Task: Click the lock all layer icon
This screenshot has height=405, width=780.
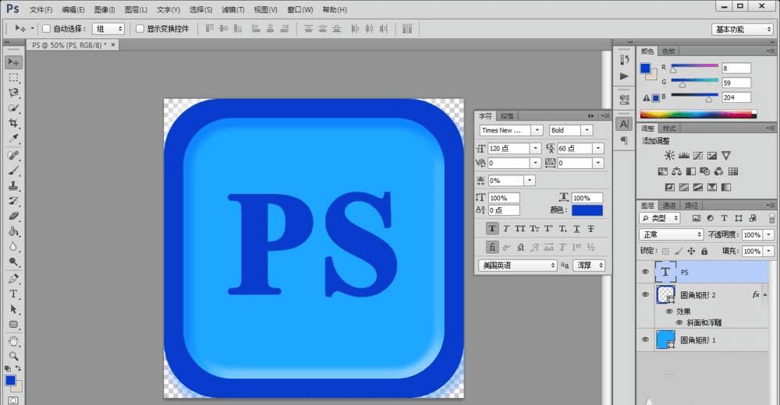Action: point(704,252)
